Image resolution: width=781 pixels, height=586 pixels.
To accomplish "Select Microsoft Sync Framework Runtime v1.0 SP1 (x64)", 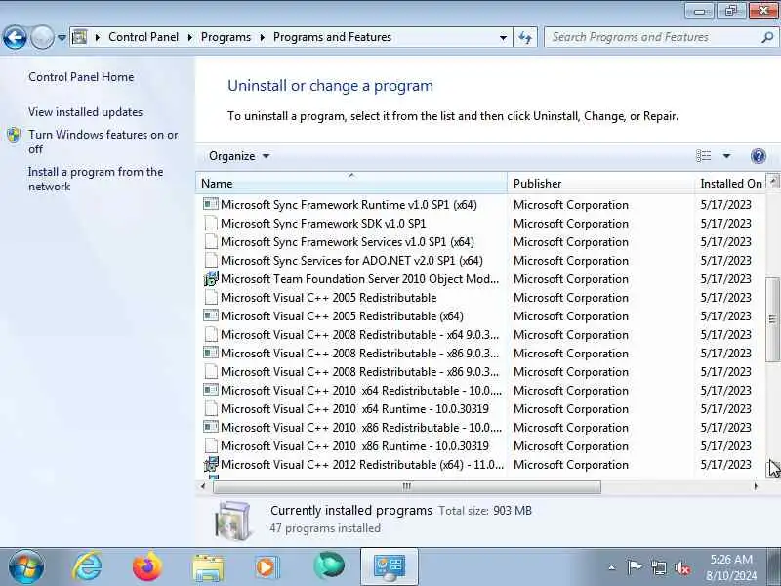I will [x=349, y=205].
